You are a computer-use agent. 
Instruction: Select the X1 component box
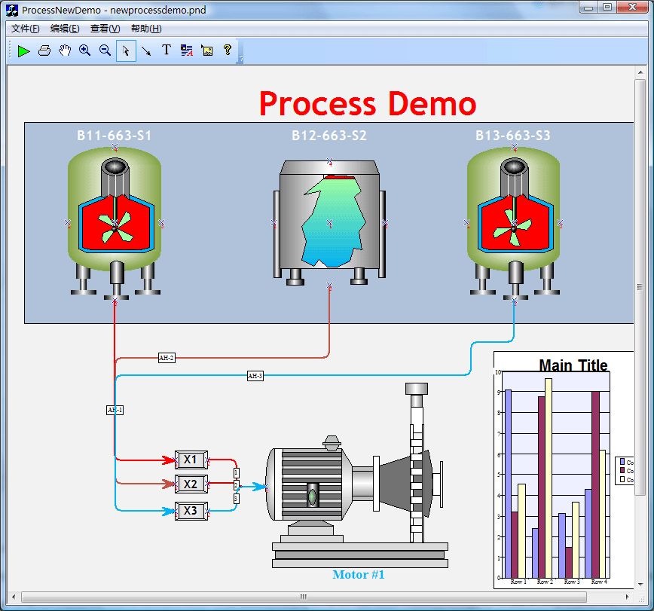pyautogui.click(x=191, y=460)
